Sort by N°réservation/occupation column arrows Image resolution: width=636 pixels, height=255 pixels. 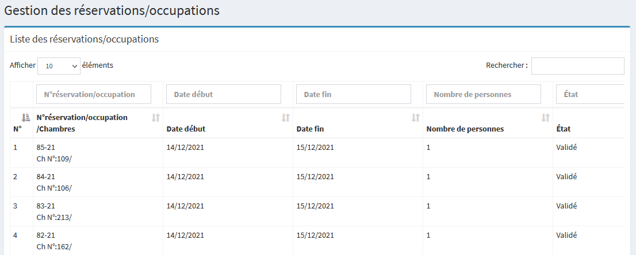click(x=155, y=118)
